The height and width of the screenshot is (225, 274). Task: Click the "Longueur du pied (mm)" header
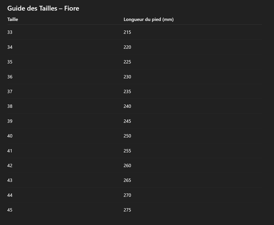coord(148,19)
